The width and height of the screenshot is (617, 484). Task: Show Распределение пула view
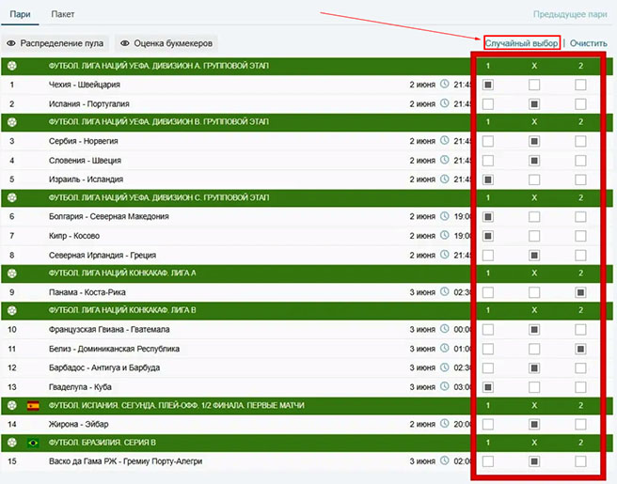[55, 43]
